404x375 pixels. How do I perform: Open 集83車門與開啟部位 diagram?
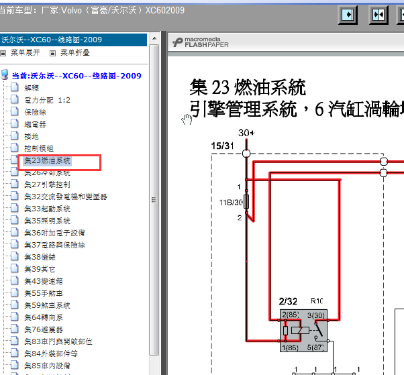point(58,341)
